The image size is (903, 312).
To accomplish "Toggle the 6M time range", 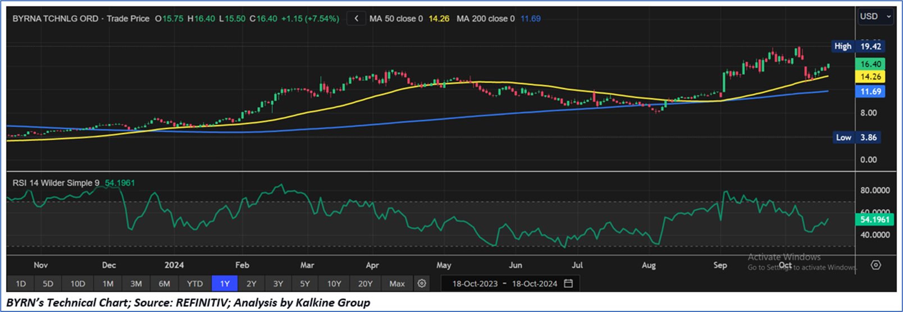I will coord(164,283).
